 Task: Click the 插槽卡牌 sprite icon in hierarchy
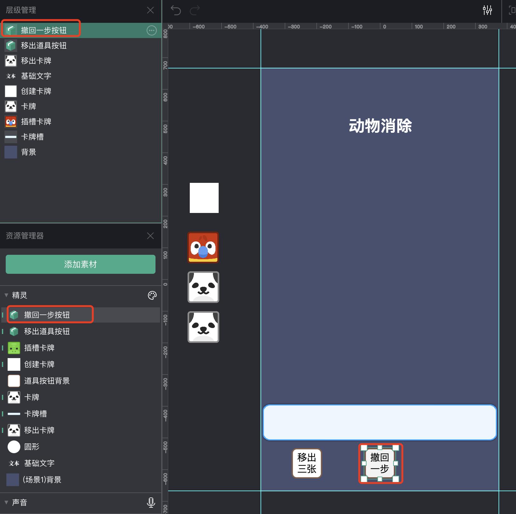tap(11, 121)
